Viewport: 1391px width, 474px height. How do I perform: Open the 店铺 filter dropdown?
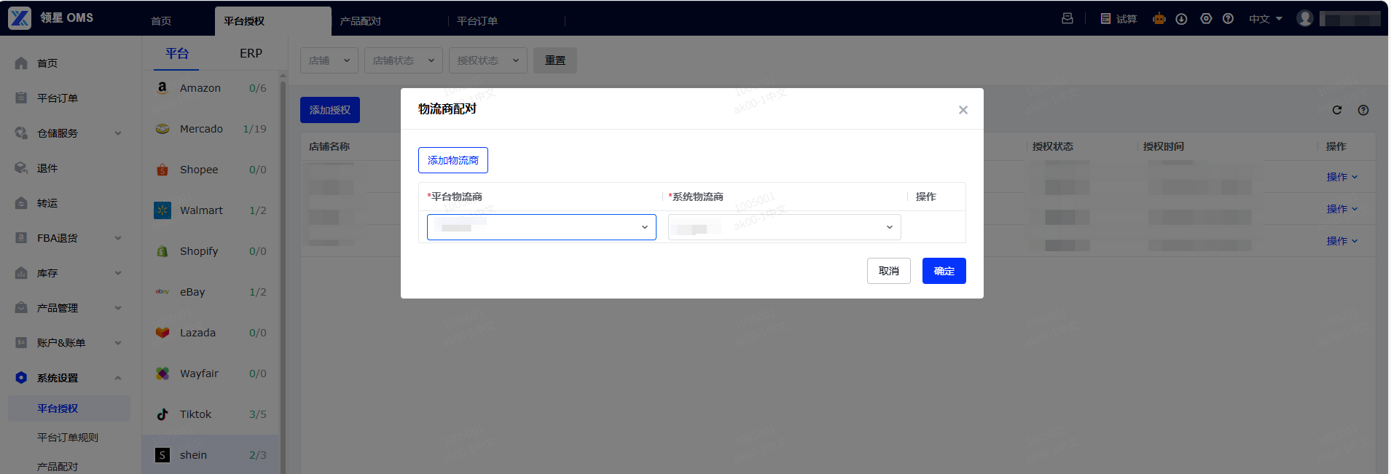[x=329, y=60]
